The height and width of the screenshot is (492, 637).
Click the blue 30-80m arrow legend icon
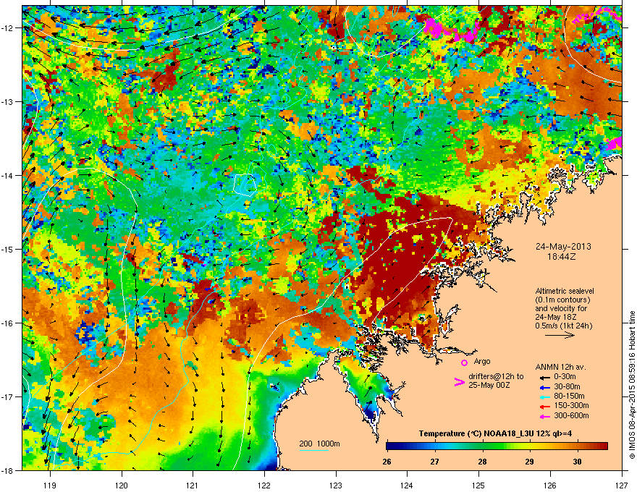[x=544, y=387]
